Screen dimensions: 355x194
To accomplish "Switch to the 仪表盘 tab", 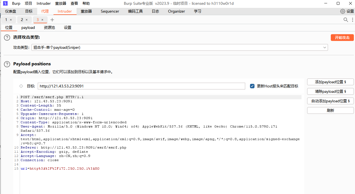I will 10,11.
